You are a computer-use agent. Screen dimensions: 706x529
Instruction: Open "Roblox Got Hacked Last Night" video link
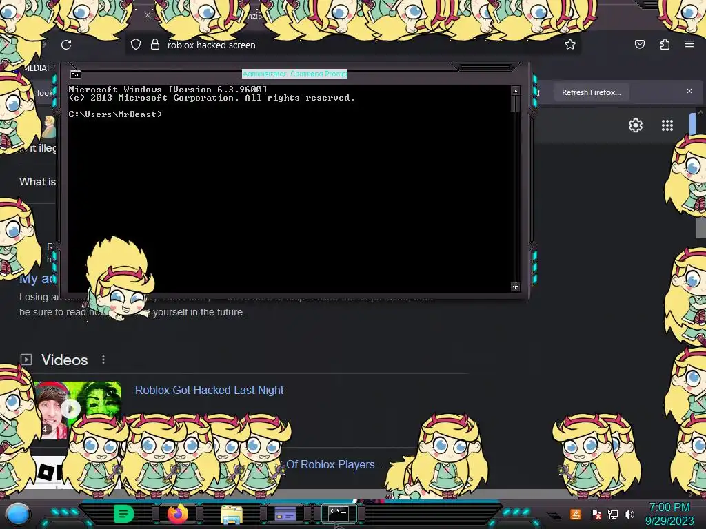(x=210, y=390)
